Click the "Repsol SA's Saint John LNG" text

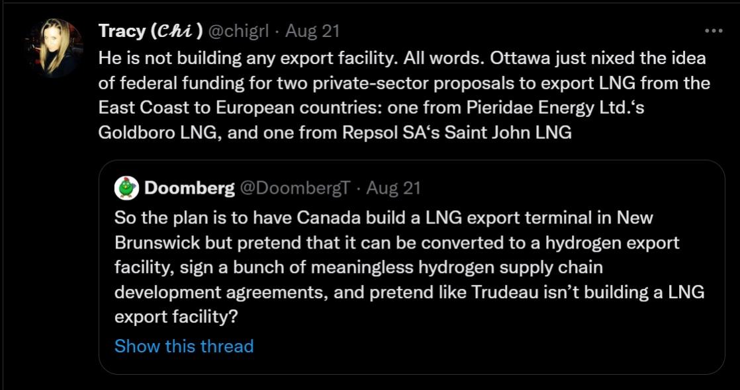(457, 132)
